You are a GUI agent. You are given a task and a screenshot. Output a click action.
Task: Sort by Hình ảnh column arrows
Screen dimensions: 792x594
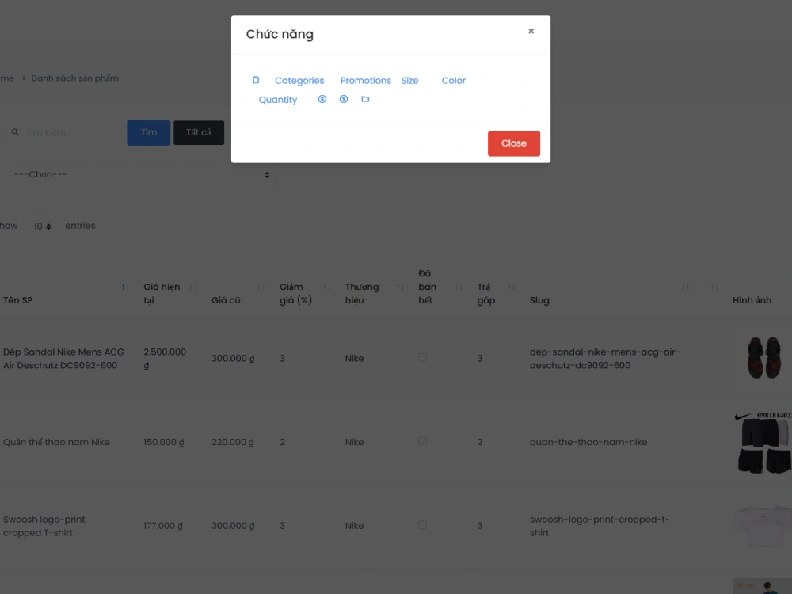pos(714,287)
